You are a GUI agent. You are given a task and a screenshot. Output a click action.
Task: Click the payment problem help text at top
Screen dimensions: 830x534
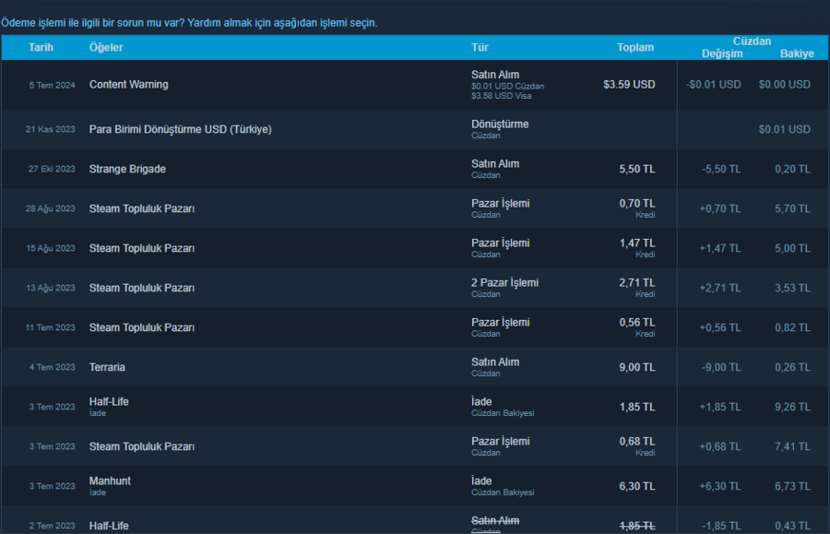(189, 23)
